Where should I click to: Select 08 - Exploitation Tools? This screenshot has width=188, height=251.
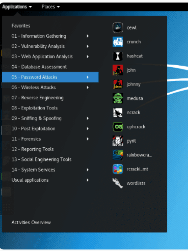(50, 108)
